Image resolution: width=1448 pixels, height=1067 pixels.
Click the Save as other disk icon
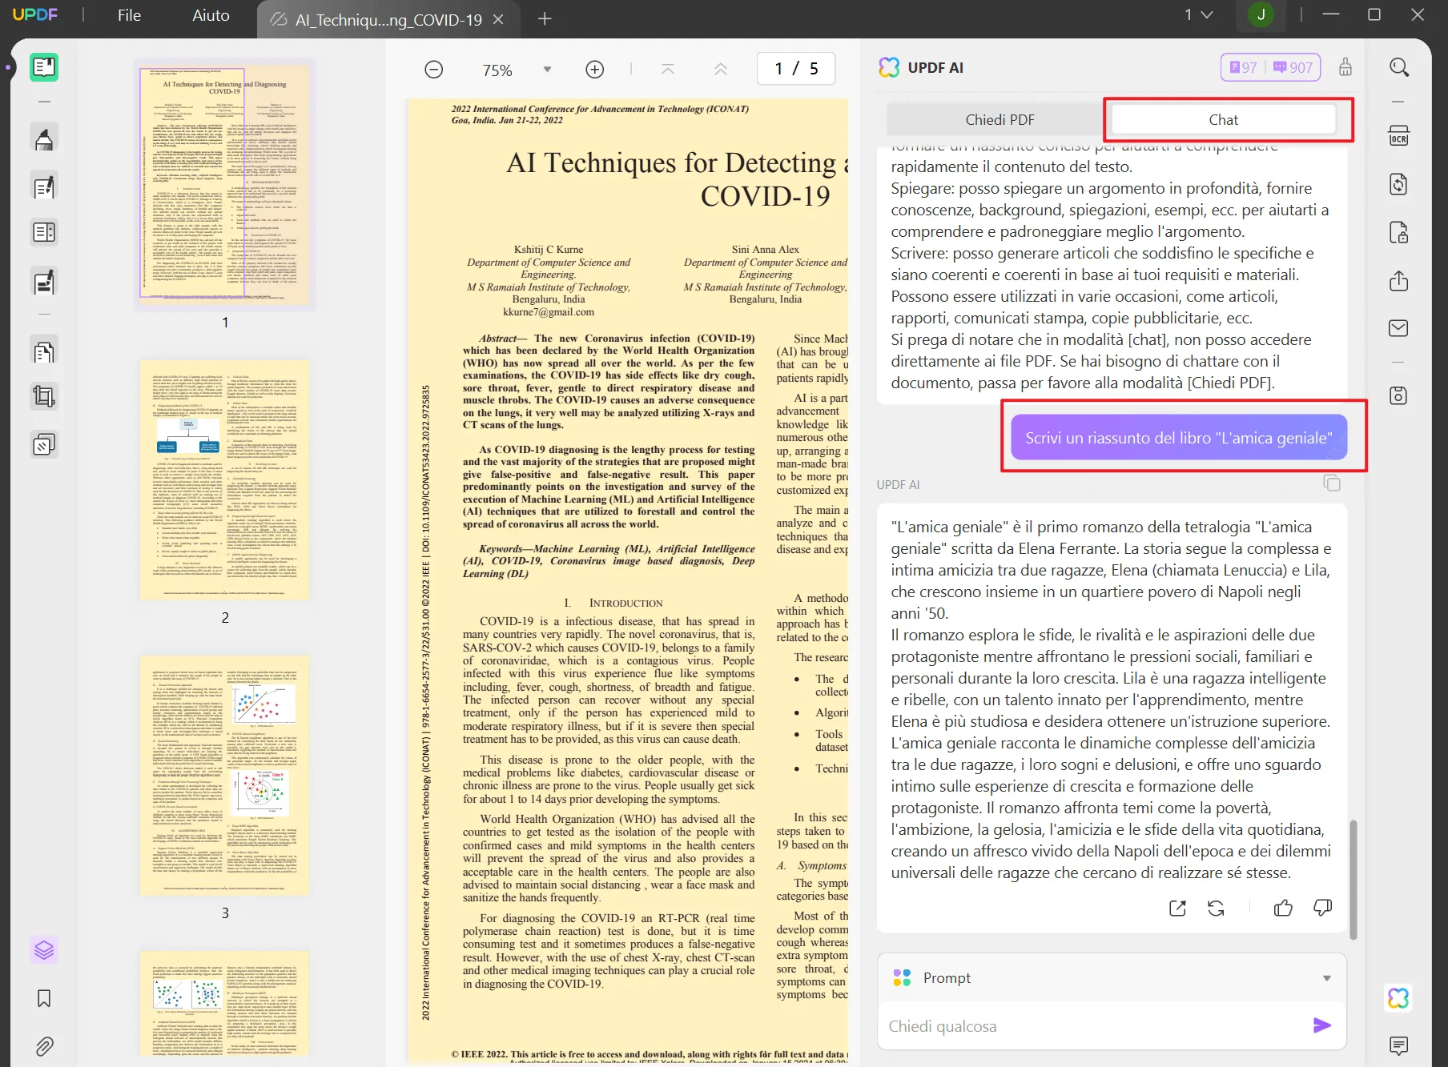click(1398, 395)
